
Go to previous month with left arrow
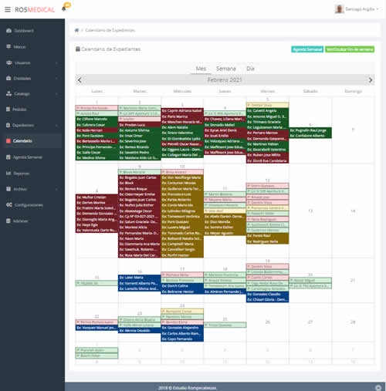(80, 80)
